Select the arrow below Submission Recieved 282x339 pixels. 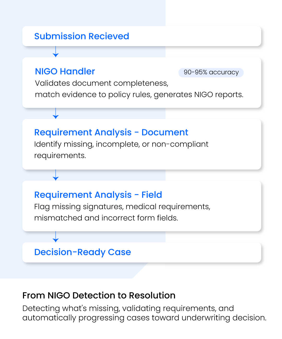(x=56, y=52)
